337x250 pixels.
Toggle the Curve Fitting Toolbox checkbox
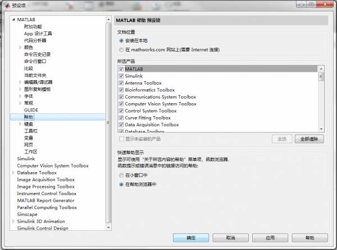click(121, 118)
